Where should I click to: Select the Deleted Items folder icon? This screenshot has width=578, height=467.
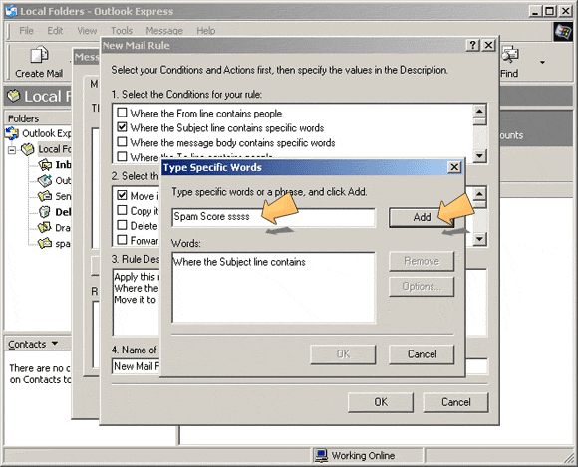click(x=45, y=212)
